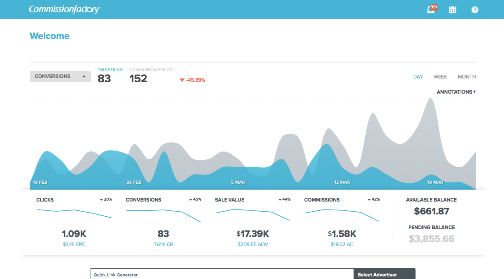
Task: Click the 12 MAR chart date marker
Action: pos(342,182)
